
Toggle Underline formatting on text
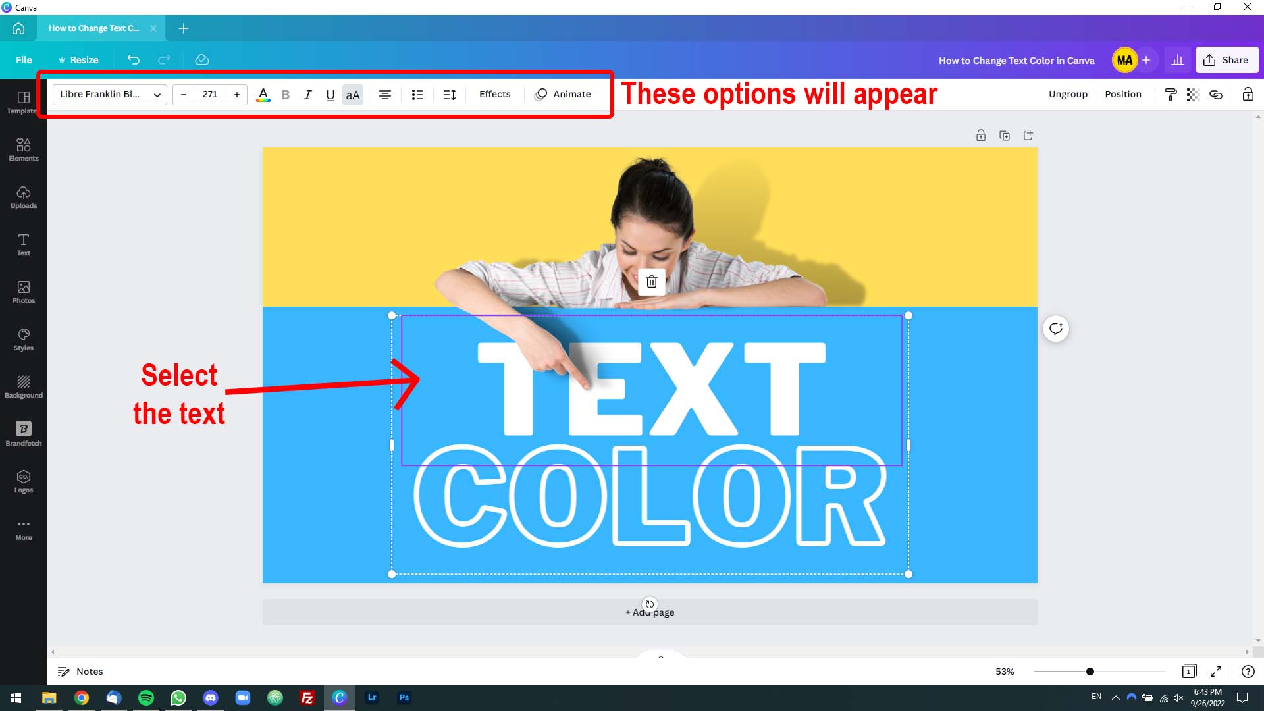click(329, 93)
